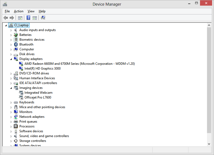Click the Intel HD Graphics 3000 icon

pos(21,69)
